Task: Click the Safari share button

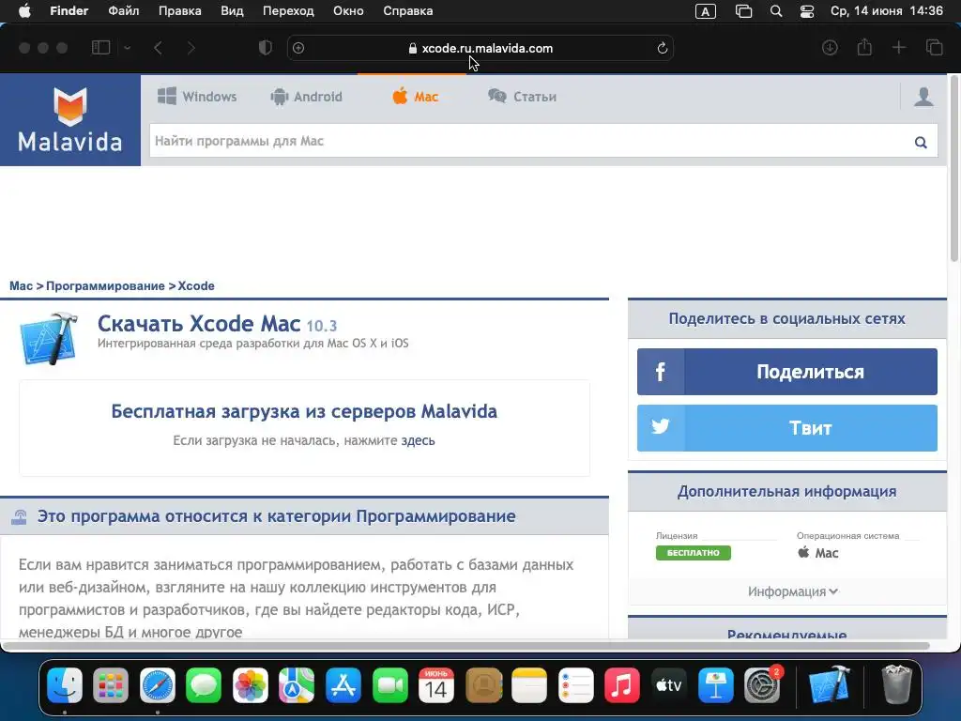Action: 864,47
